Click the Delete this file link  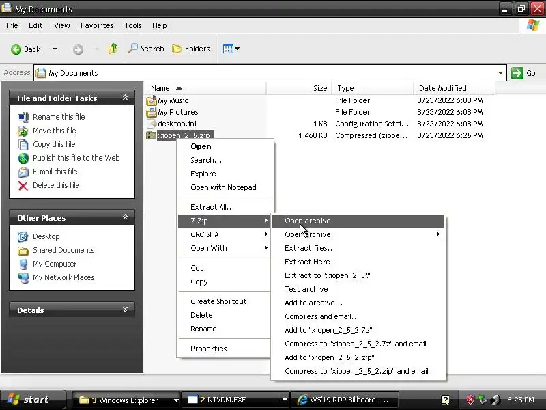[x=56, y=185]
